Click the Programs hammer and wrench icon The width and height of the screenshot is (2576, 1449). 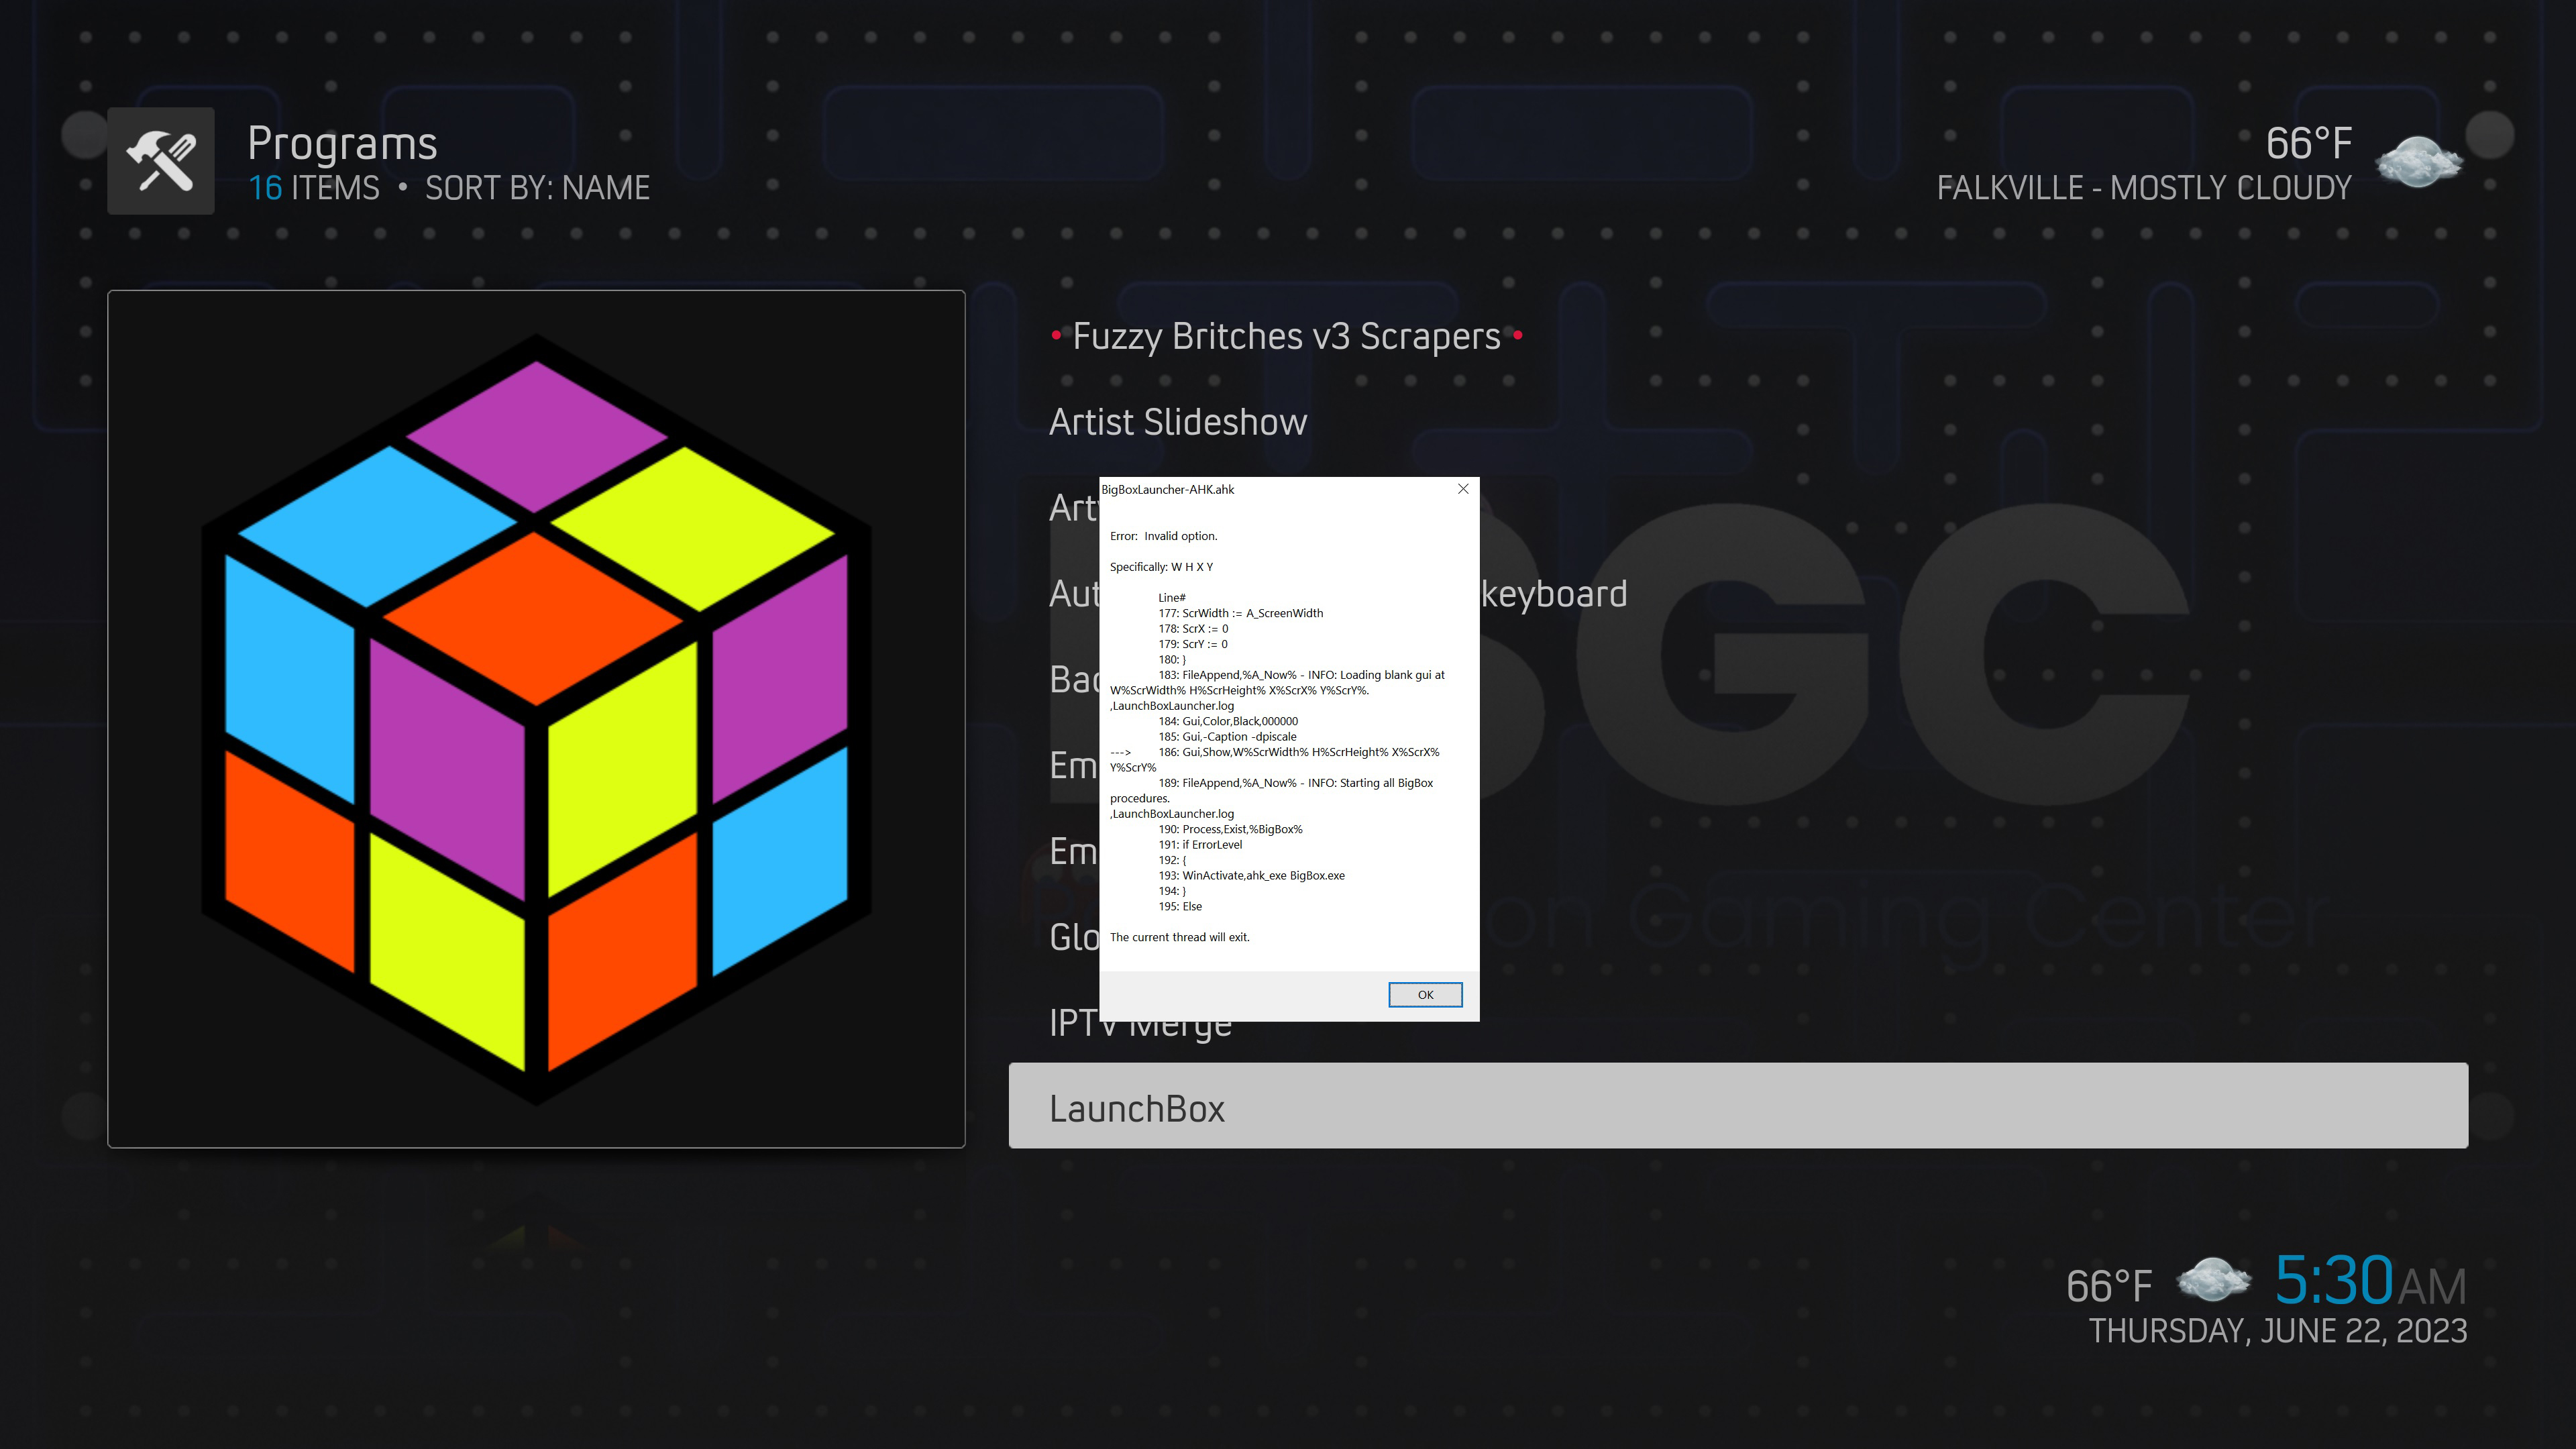tap(161, 161)
